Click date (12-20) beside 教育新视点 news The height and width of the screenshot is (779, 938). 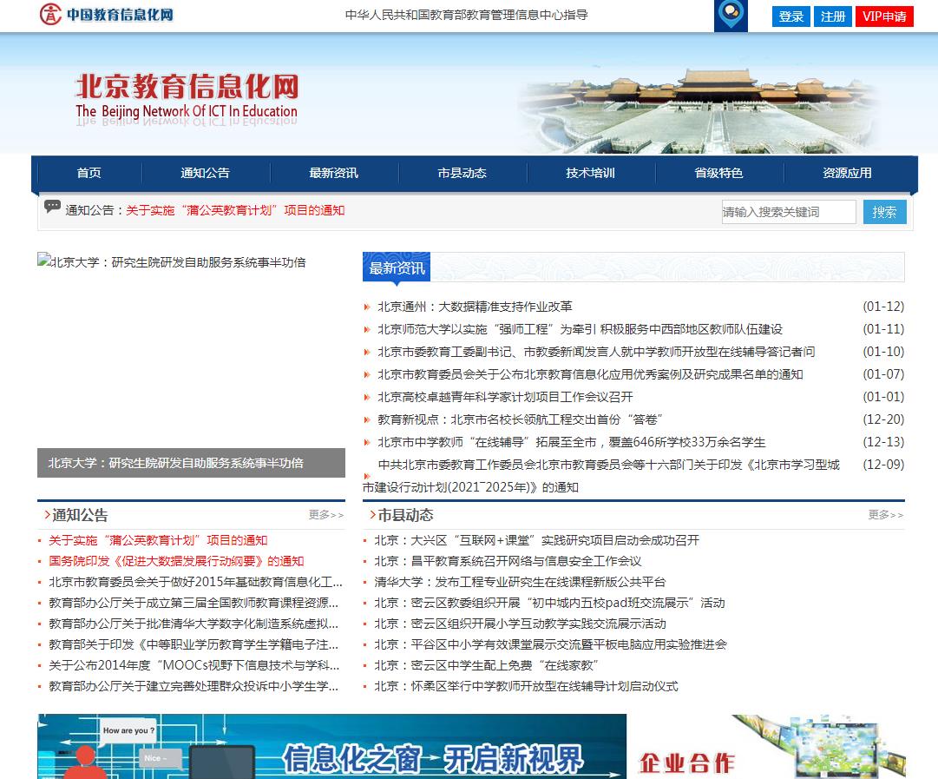[x=883, y=419]
